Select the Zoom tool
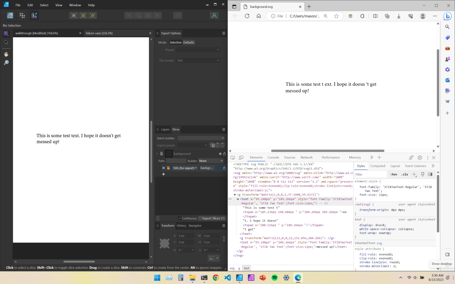The height and width of the screenshot is (284, 455). [6, 63]
